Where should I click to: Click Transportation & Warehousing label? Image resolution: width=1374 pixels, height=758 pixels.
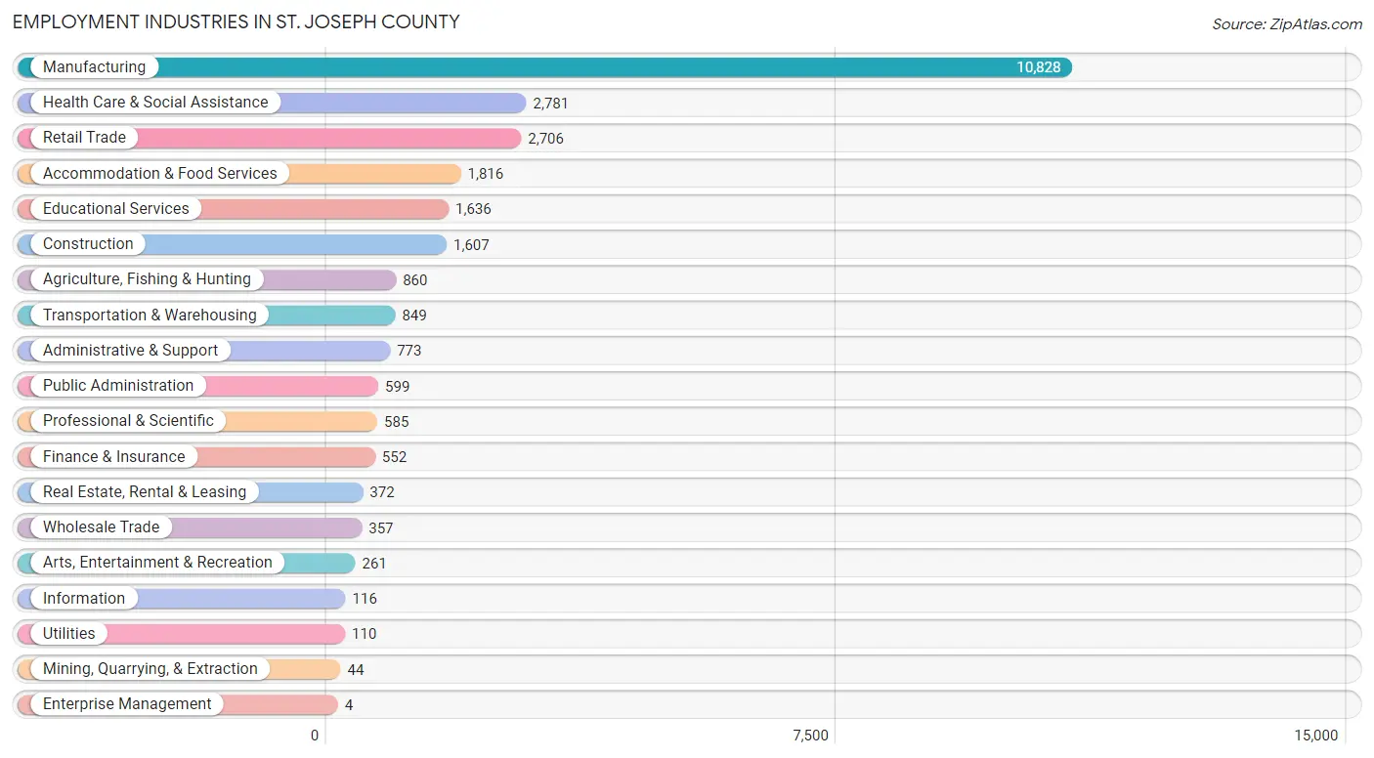pos(150,316)
